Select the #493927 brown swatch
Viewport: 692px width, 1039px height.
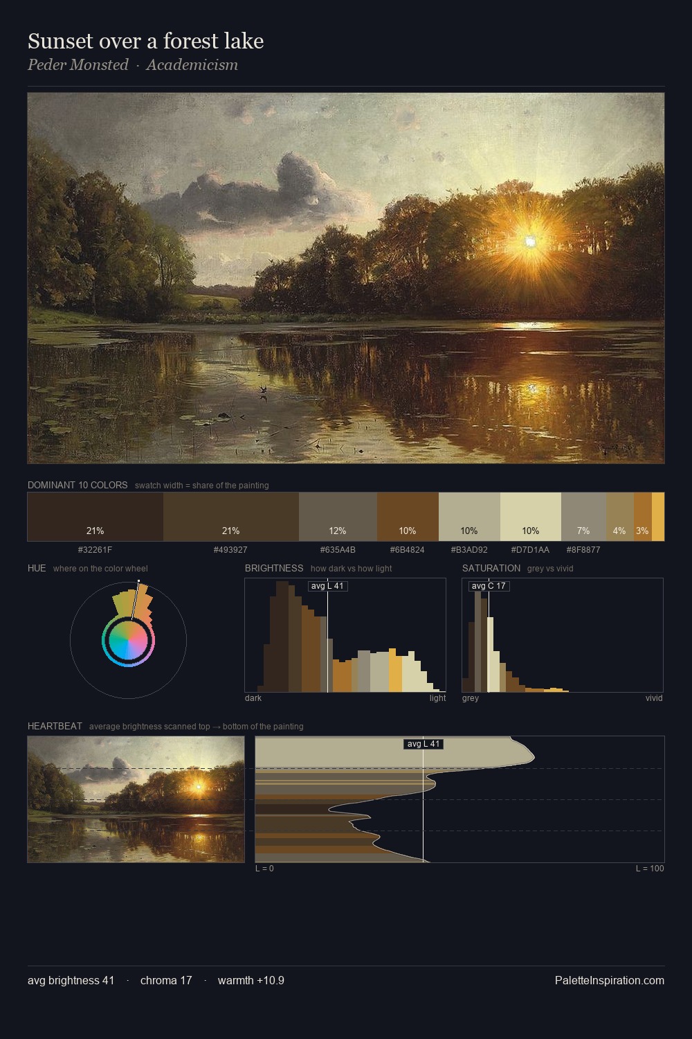(x=231, y=517)
